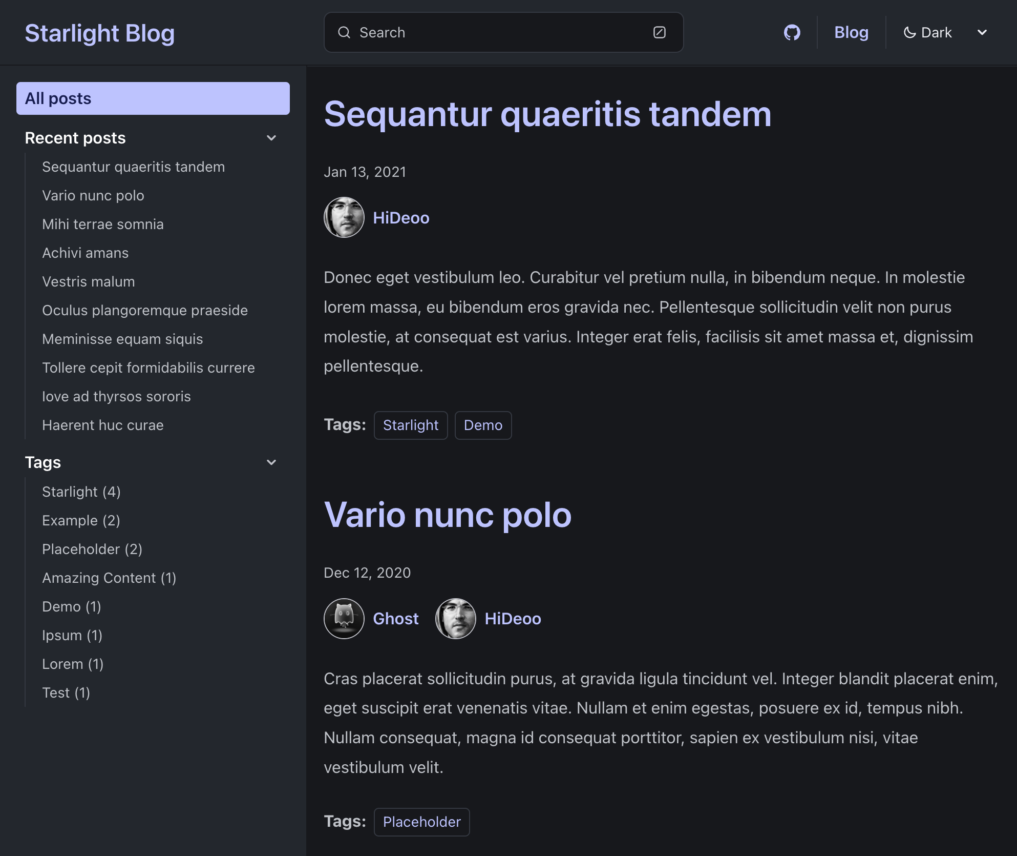Image resolution: width=1017 pixels, height=856 pixels.
Task: Click the HiDeoo avatar on Vario nunc polo post
Action: (455, 618)
